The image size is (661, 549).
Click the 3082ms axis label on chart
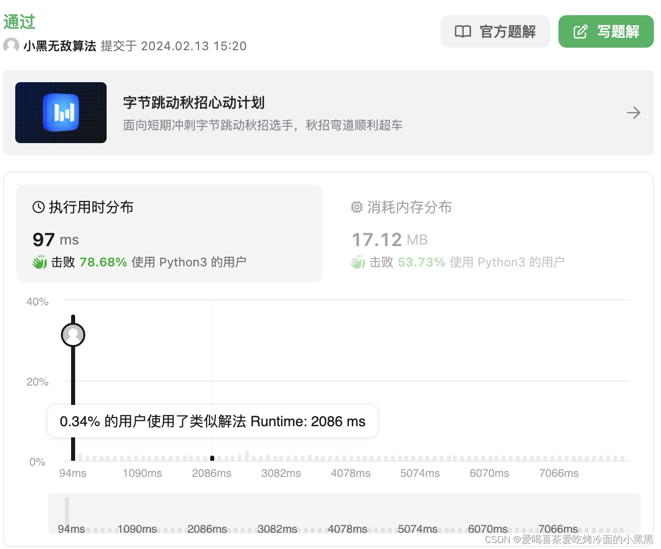tap(281, 473)
